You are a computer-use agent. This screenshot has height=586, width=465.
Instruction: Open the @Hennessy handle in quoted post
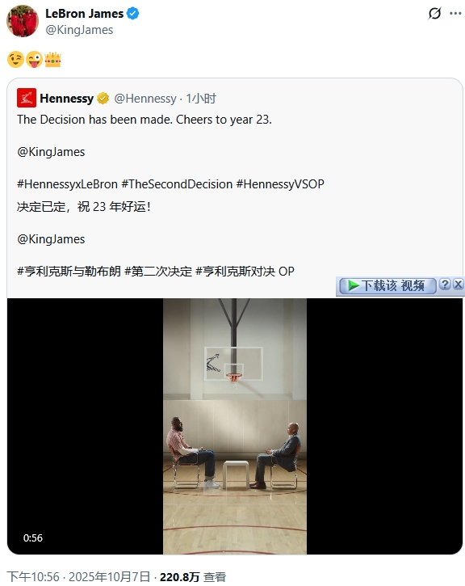[x=145, y=99]
